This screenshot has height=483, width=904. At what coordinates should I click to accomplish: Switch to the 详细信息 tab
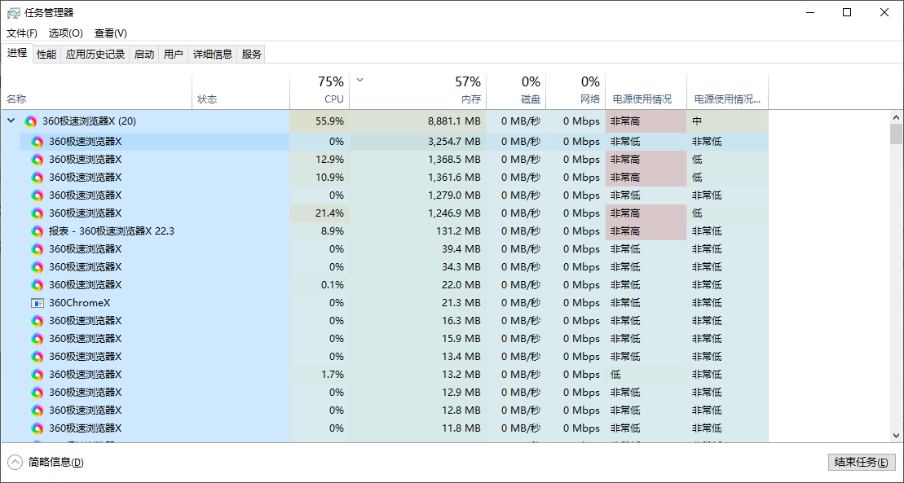[212, 55]
